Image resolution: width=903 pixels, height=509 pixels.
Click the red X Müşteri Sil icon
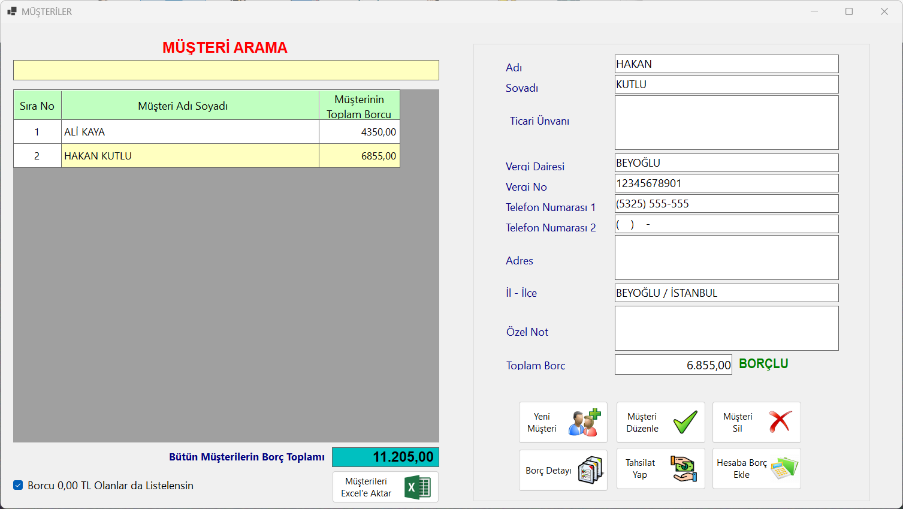pyautogui.click(x=780, y=422)
